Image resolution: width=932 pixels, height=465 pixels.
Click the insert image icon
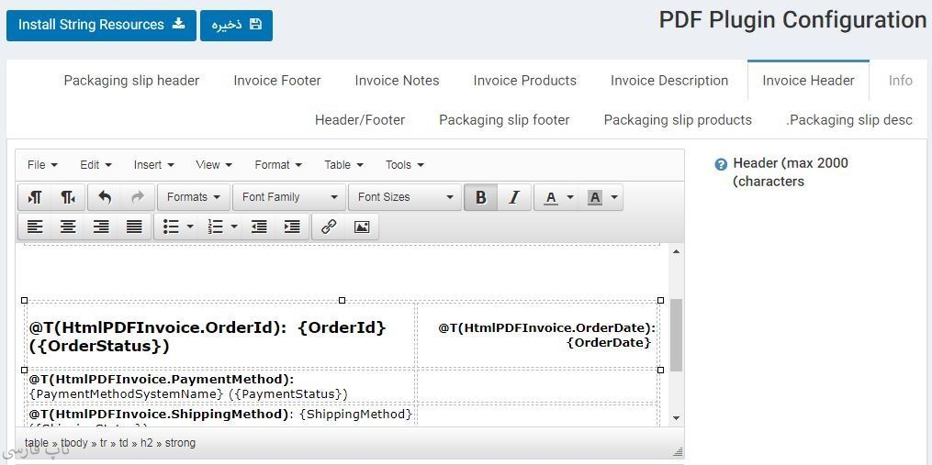point(362,227)
